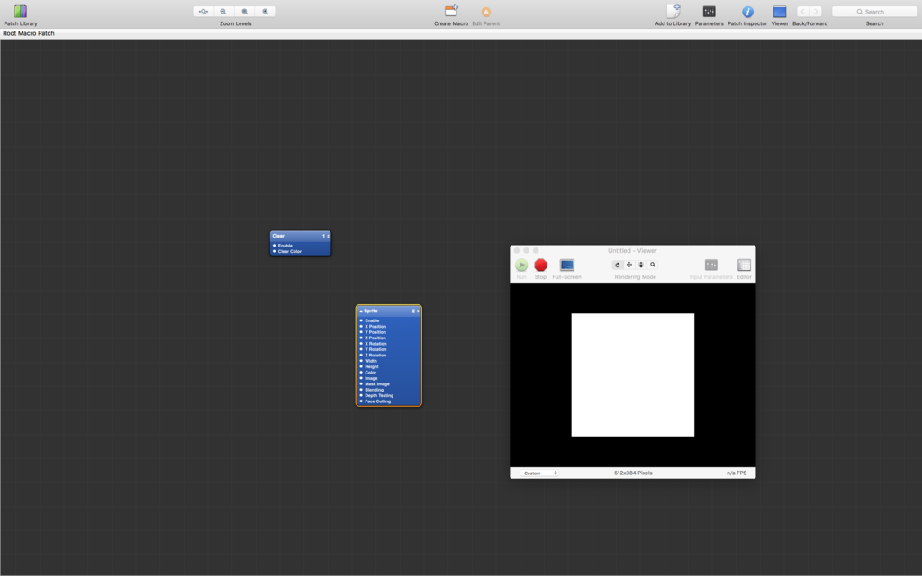Open the zoom options magnifier menu
922x576 pixels.
203,11
